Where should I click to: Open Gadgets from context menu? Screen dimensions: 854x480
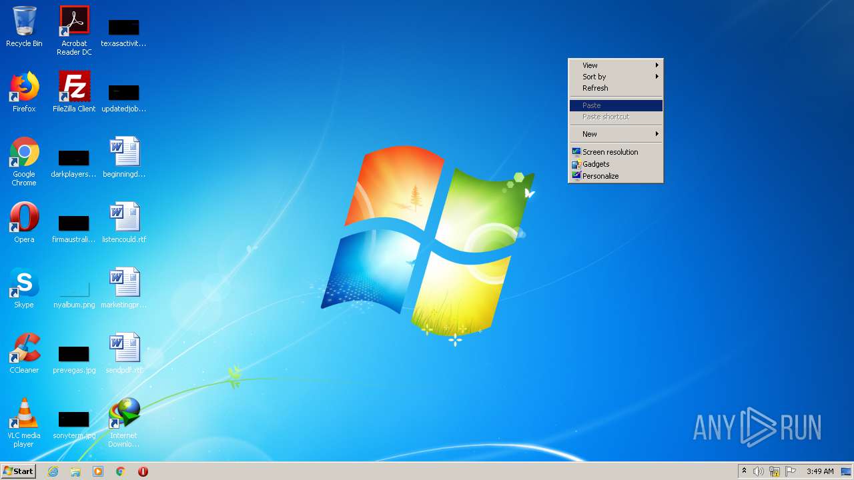(616, 164)
